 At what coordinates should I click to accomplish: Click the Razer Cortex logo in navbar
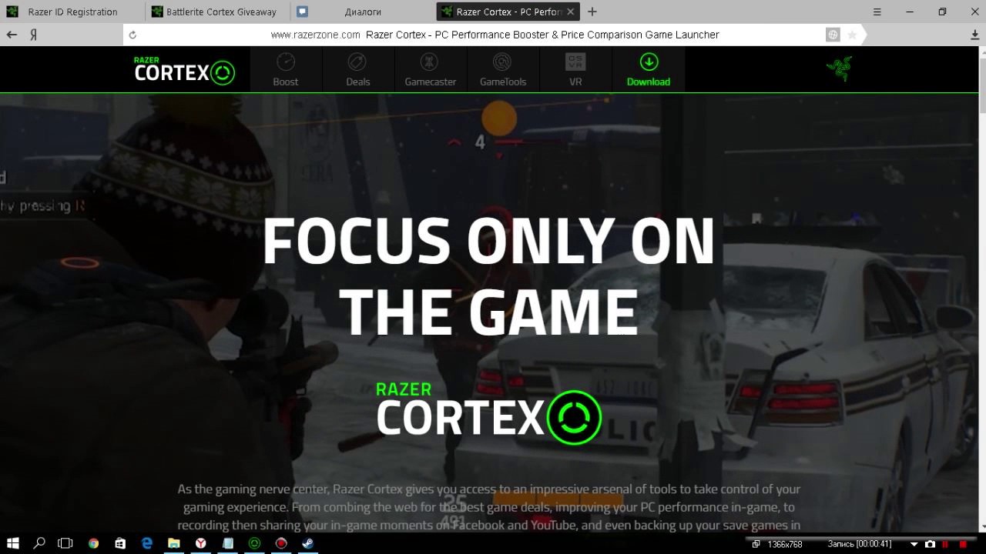coord(185,71)
